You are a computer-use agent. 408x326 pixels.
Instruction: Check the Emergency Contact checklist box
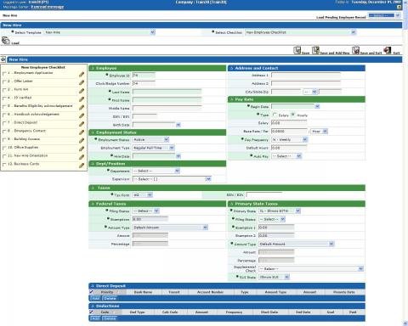point(4,132)
